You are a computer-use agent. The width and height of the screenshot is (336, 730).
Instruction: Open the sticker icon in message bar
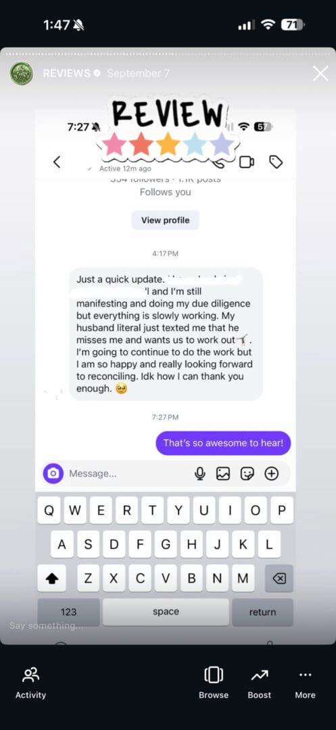tap(247, 473)
